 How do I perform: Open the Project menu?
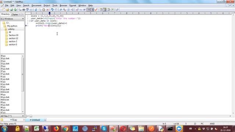[x=47, y=5]
